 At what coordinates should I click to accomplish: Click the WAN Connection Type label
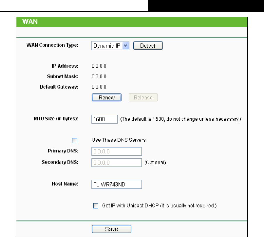pyautogui.click(x=52, y=45)
